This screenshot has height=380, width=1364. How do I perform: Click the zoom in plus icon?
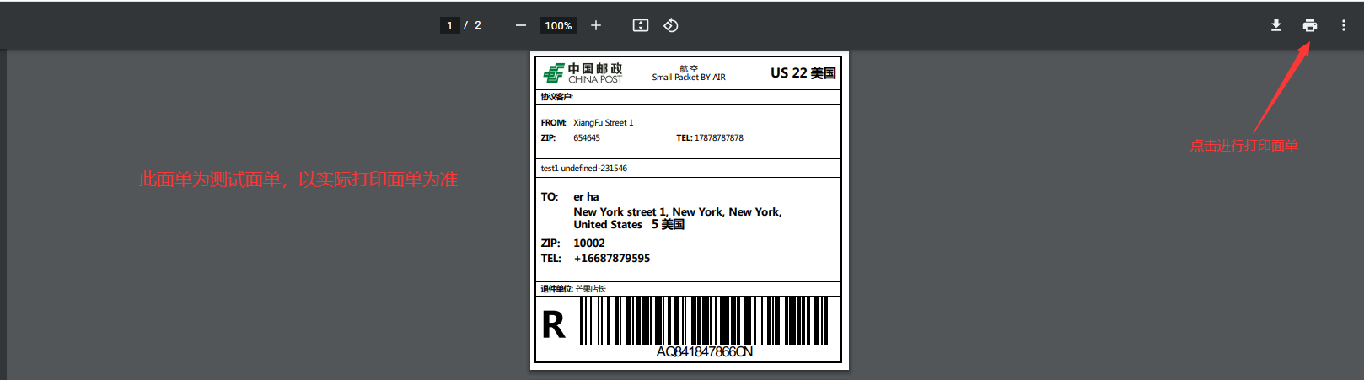click(x=596, y=25)
